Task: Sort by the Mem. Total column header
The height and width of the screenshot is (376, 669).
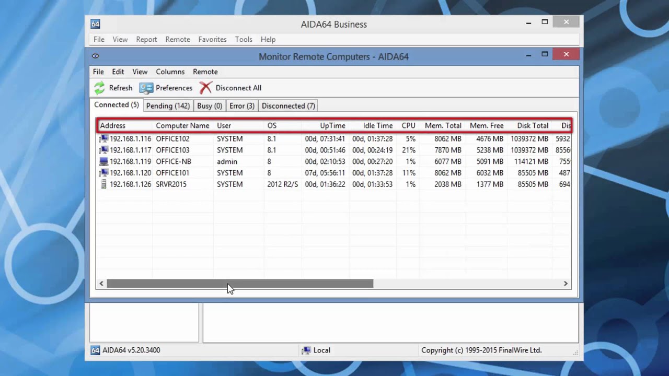Action: 443,126
